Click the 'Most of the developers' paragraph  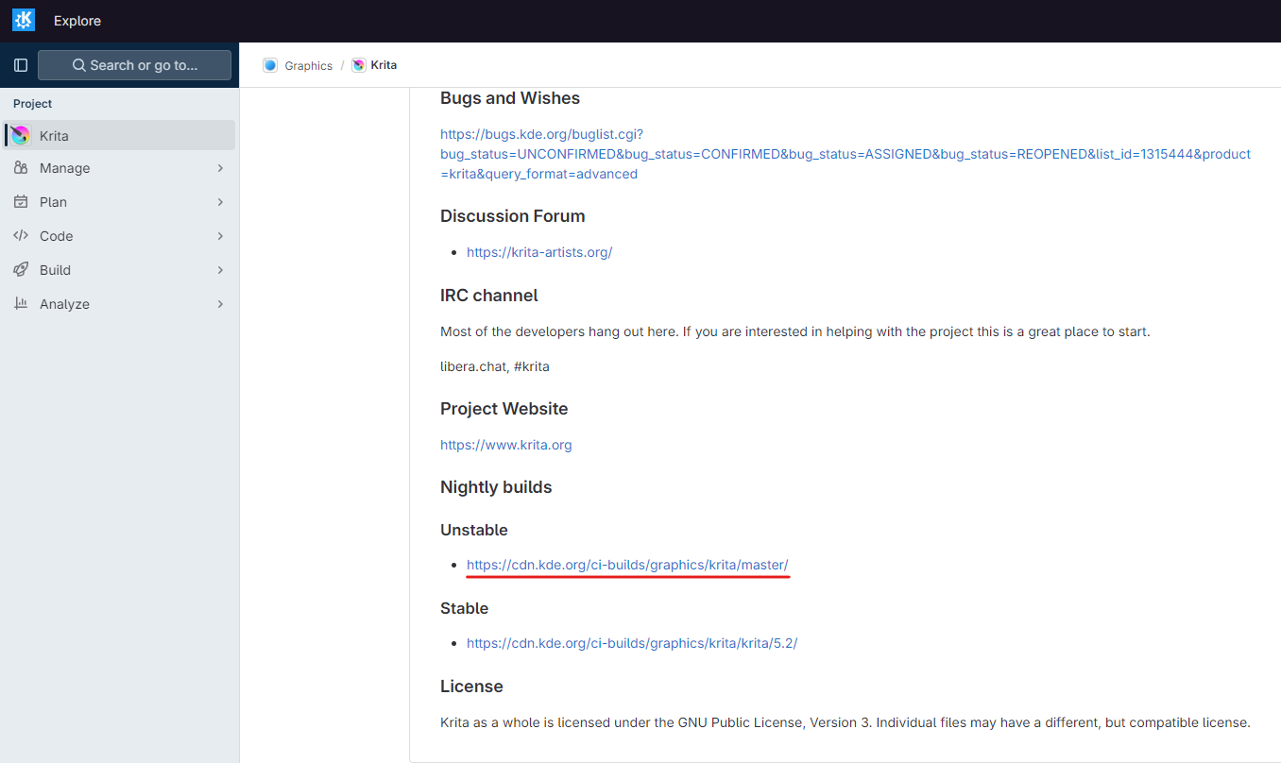click(x=795, y=331)
